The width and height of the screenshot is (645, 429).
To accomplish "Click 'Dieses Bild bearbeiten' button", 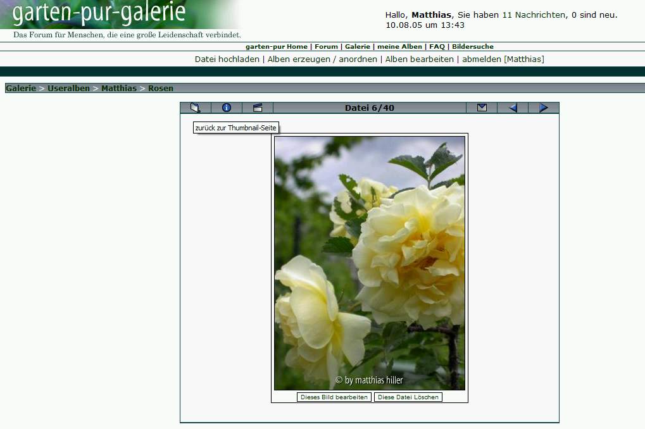I will coord(334,397).
